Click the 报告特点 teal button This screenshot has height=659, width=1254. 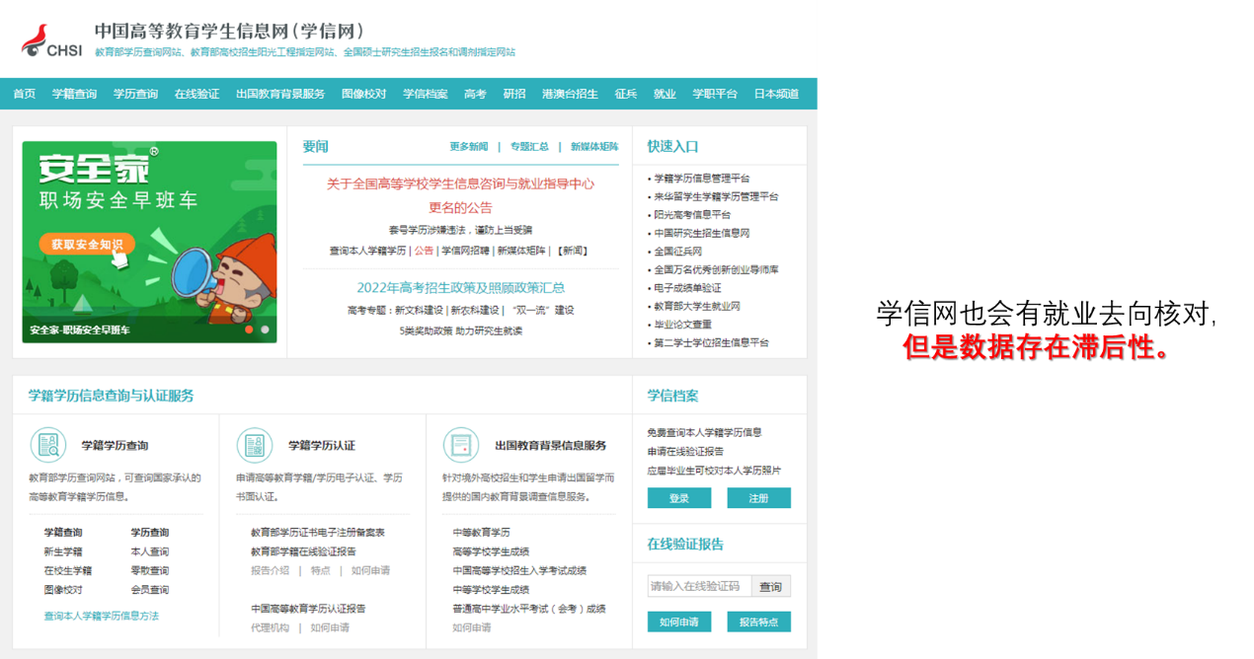click(758, 622)
